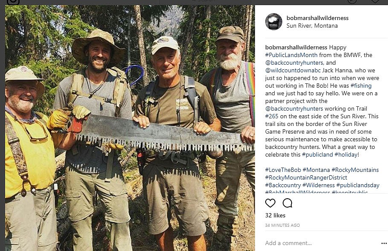Open the bobmarshallwilderness username in post header

[x=317, y=18]
